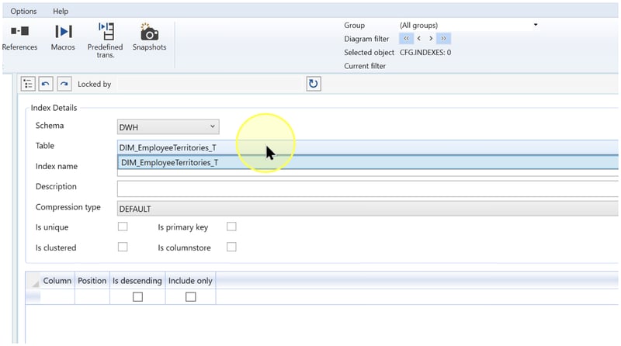The height and width of the screenshot is (346, 621).
Task: Click the empty Position cell in grid row
Action: 92,297
